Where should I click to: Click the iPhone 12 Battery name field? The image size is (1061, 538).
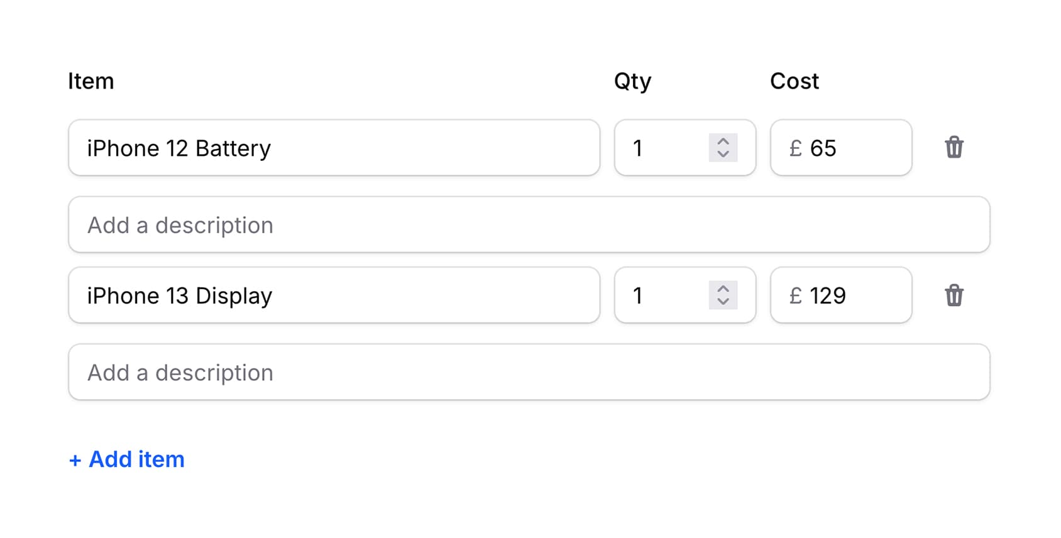(333, 148)
